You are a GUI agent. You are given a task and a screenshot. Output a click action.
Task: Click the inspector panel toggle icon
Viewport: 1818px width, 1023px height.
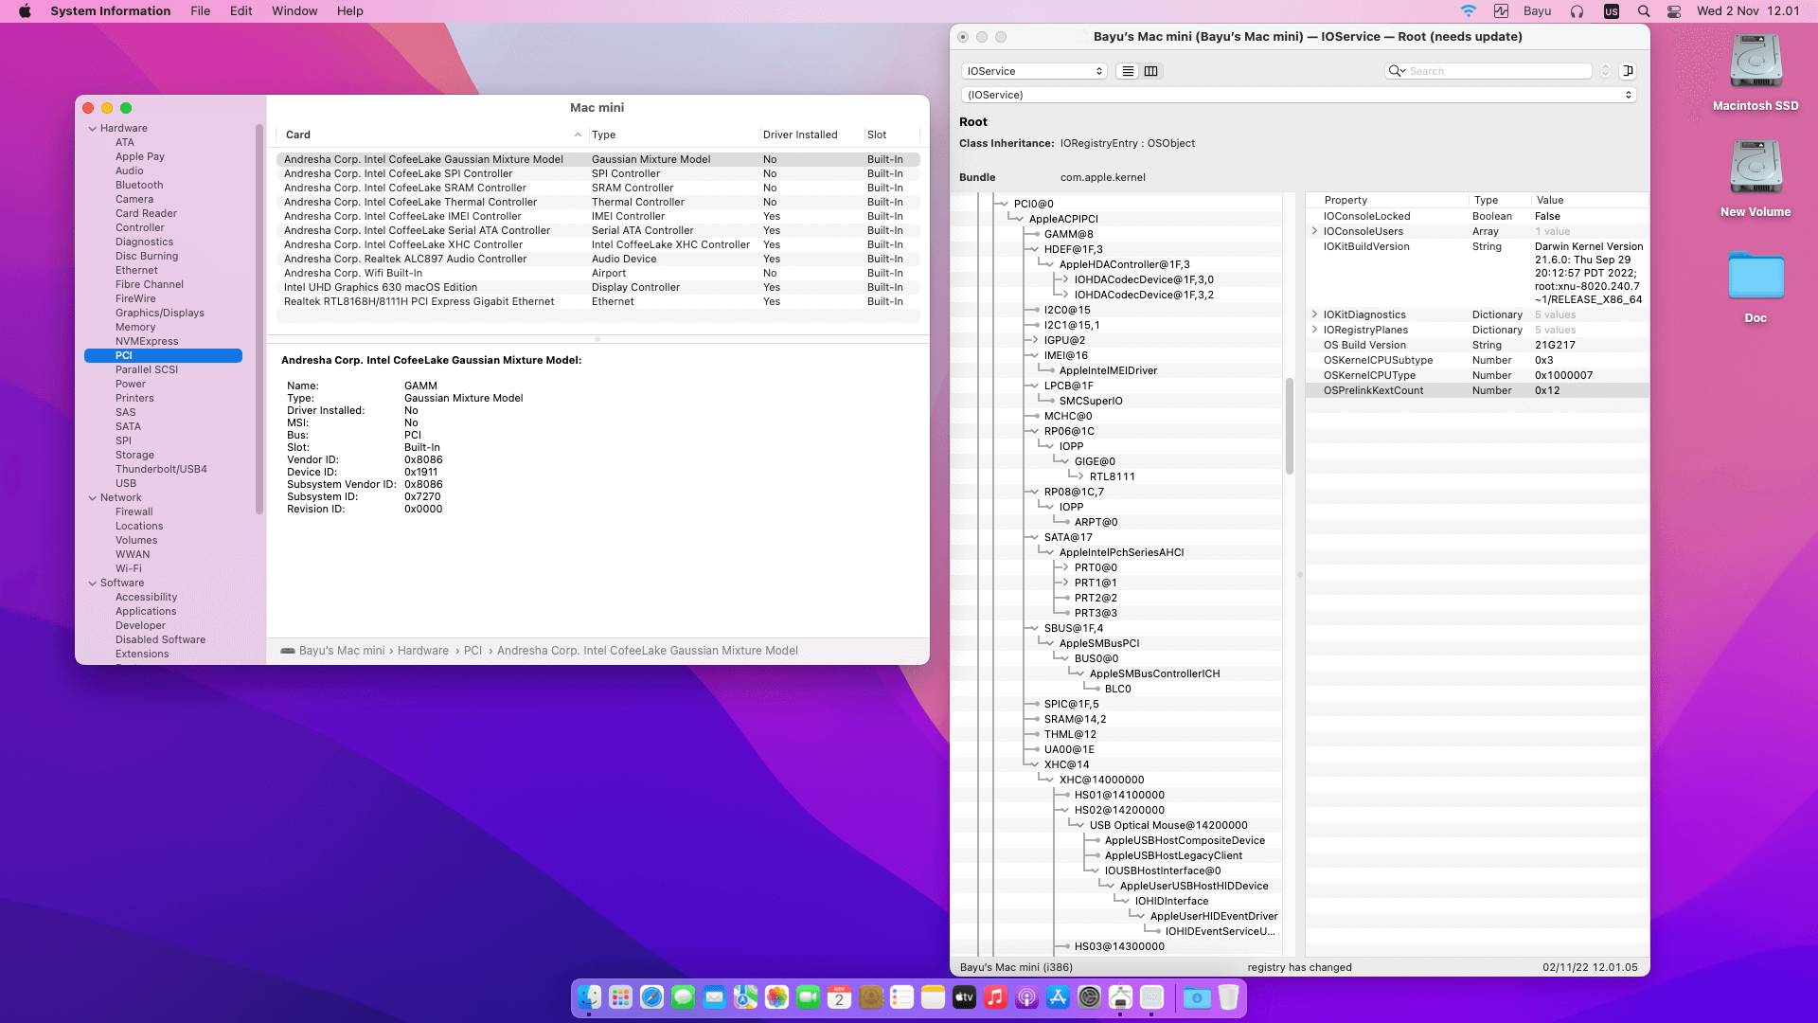1628,71
